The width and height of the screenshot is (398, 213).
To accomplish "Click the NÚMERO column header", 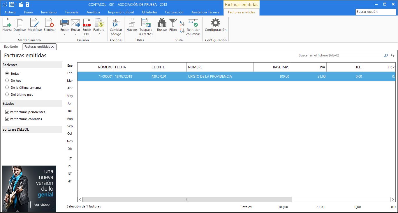I will coord(96,67).
